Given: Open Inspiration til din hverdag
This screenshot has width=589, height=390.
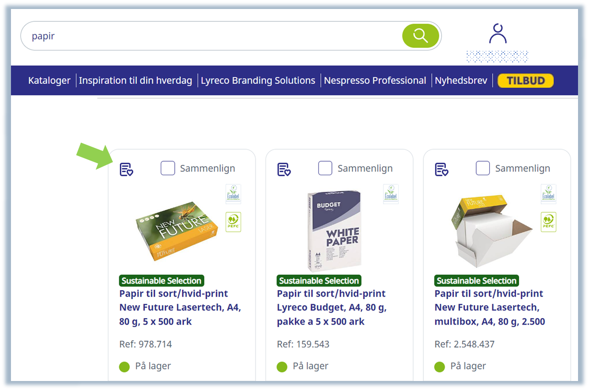Looking at the screenshot, I should (x=135, y=80).
